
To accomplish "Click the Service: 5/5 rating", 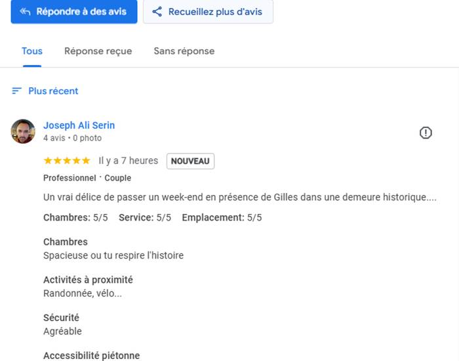I will point(145,217).
